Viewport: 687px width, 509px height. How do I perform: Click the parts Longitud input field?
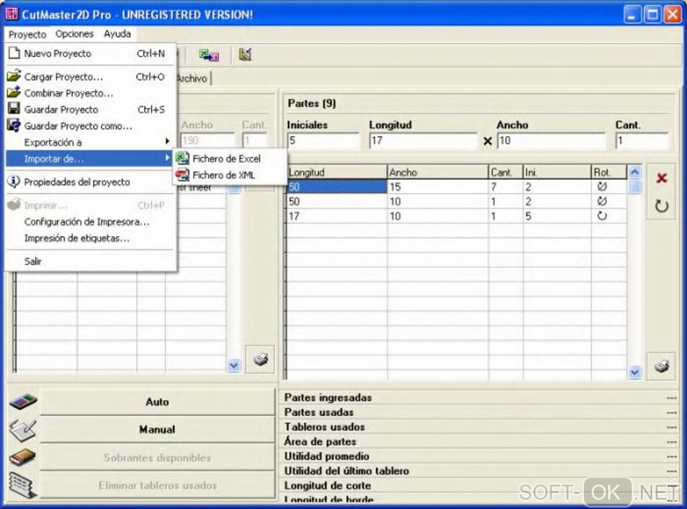click(x=423, y=141)
